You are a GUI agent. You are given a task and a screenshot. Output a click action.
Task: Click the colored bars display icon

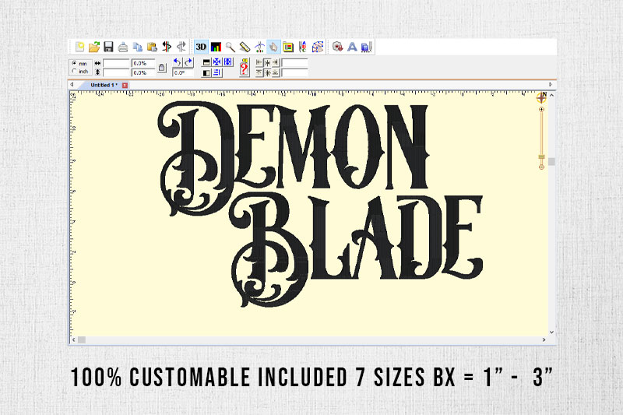pos(216,47)
